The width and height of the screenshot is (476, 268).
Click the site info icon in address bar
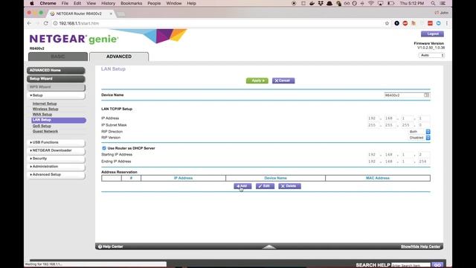coord(55,23)
